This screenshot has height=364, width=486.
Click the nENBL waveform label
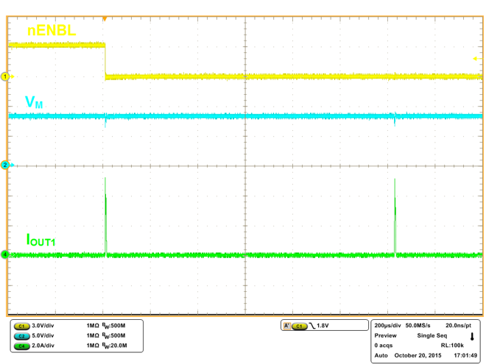[x=52, y=31]
